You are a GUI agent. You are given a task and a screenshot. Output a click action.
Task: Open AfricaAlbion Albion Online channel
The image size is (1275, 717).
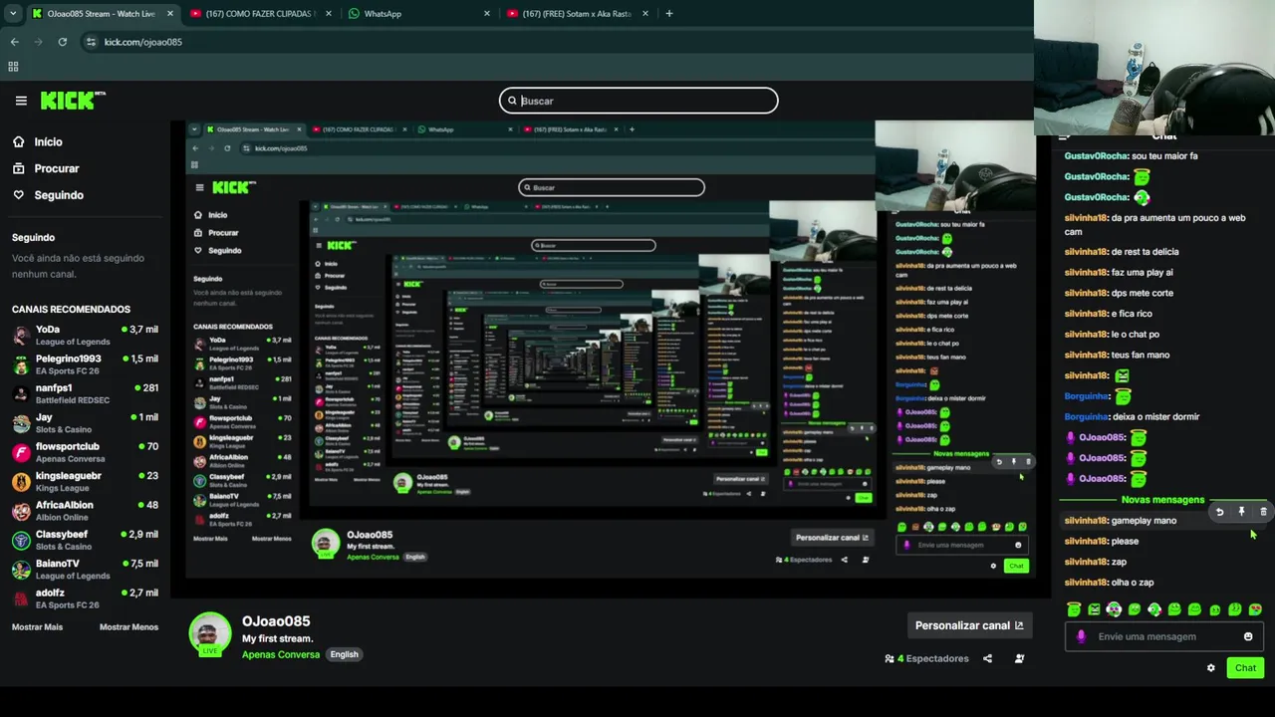point(85,511)
